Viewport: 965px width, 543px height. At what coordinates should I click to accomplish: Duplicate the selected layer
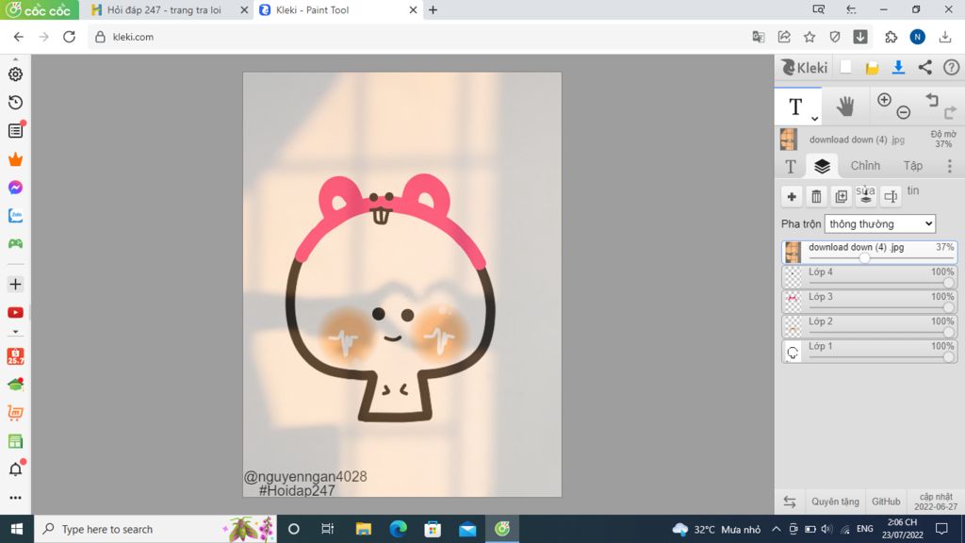[841, 196]
